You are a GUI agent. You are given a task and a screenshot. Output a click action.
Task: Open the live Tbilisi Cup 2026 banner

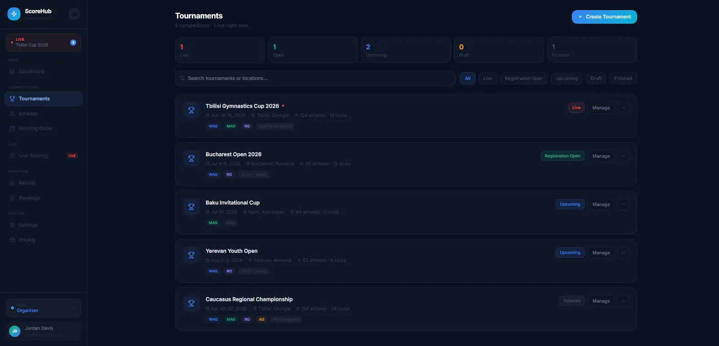click(x=44, y=42)
